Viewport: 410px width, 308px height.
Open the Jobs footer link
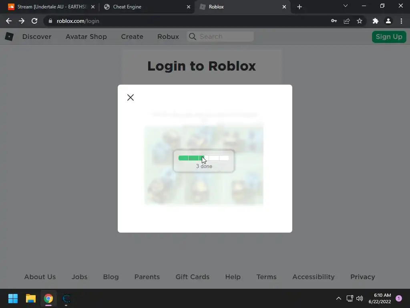[80, 277]
